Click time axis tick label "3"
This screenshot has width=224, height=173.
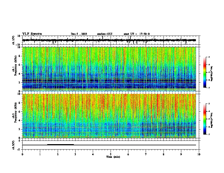tap(75, 154)
